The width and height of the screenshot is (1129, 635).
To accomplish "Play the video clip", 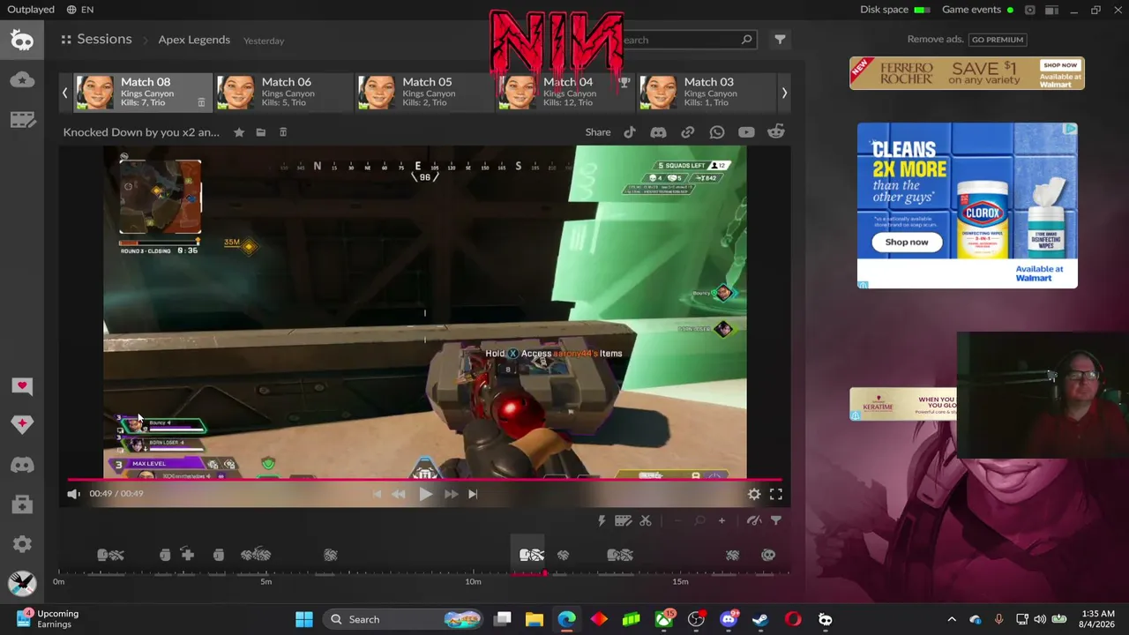I will [426, 494].
